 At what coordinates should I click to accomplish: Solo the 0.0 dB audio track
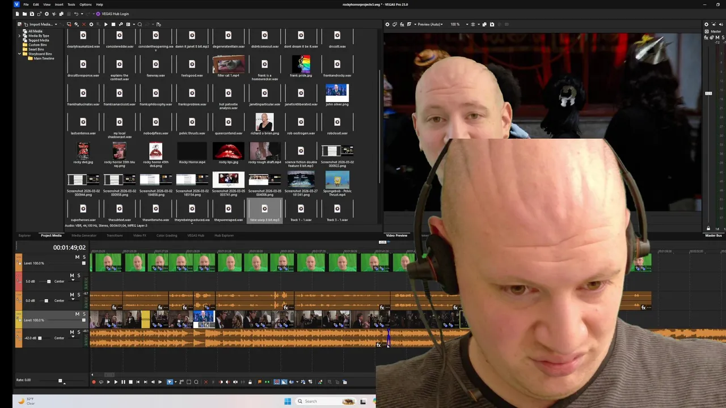tap(78, 295)
